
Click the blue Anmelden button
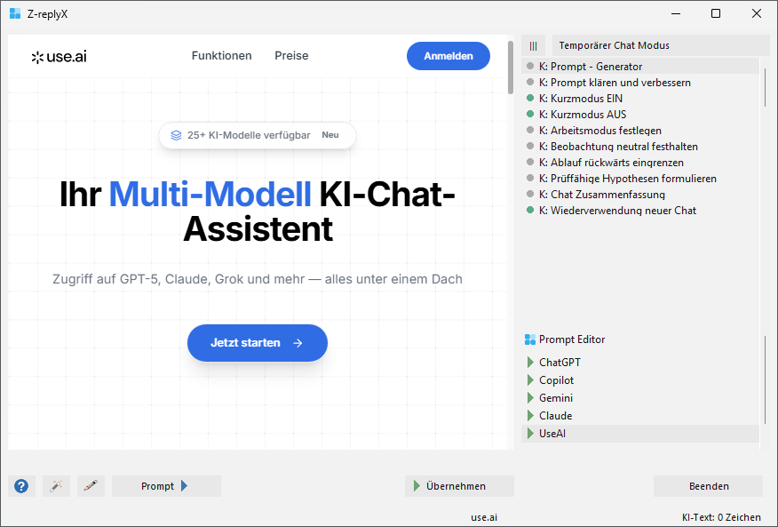pos(448,56)
